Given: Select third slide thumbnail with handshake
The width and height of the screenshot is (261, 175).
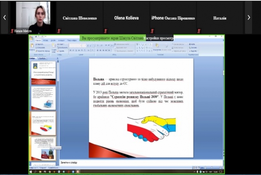Looking at the screenshot, I should [44, 123].
